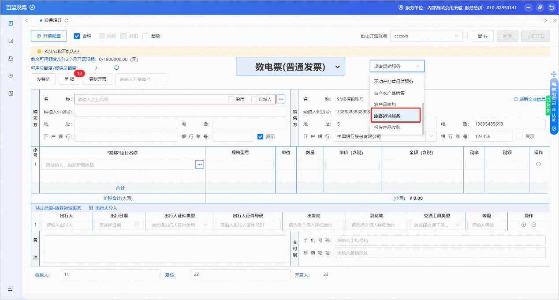The height and width of the screenshot is (300, 559).
Task: Open the 数电票(普通发票) type dropdown
Action: [291, 66]
